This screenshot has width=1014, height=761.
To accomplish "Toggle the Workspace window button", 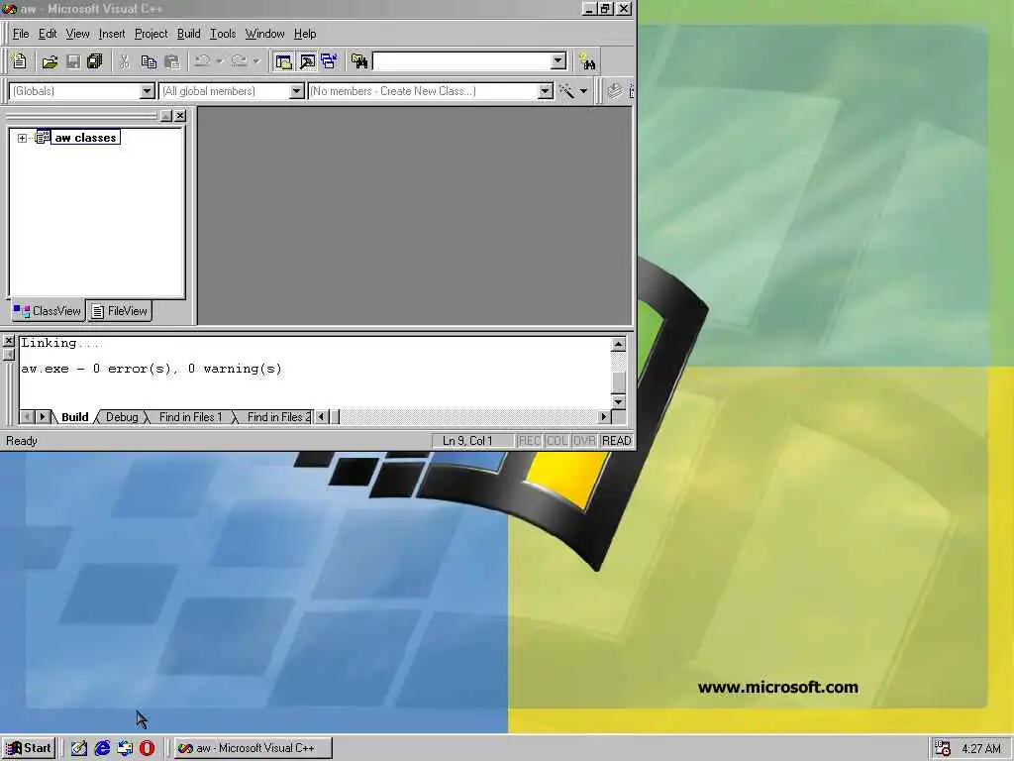I will coord(283,61).
